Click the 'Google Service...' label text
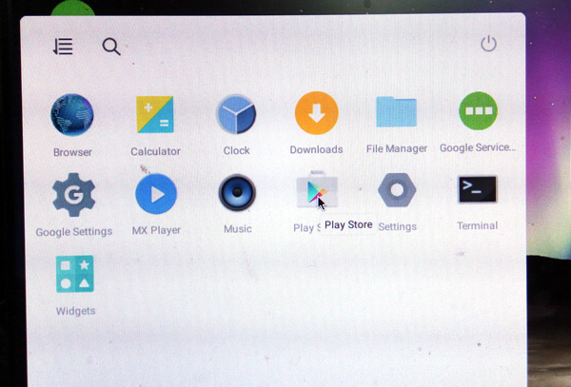Image resolution: width=571 pixels, height=387 pixels. click(x=478, y=147)
